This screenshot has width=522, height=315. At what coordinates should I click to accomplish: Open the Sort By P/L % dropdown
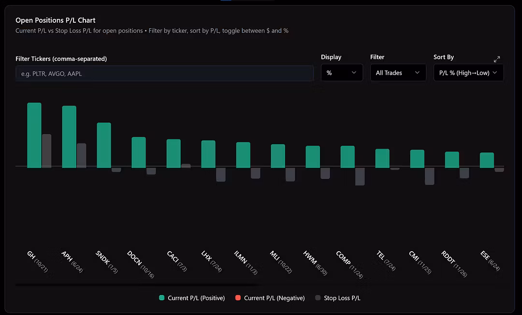[468, 73]
